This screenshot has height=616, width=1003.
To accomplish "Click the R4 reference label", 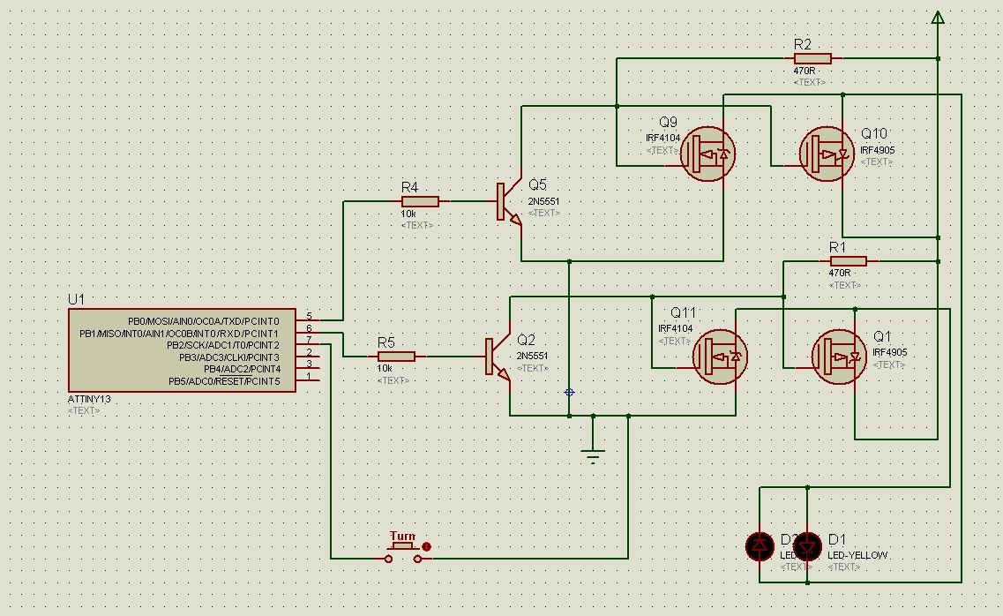I will 409,187.
